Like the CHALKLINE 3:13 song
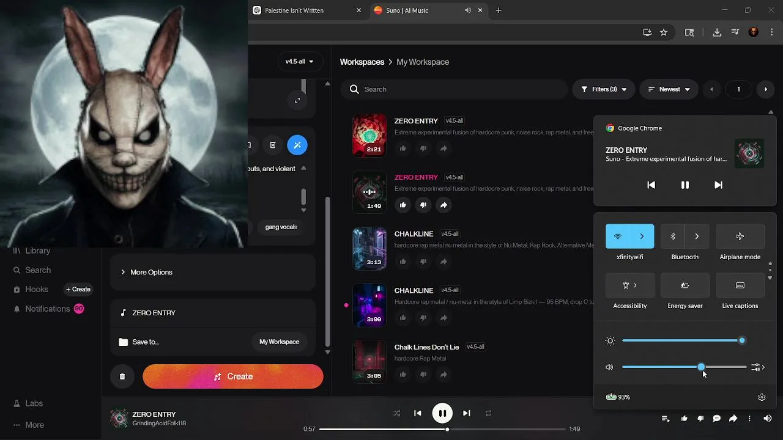The height and width of the screenshot is (440, 783). [x=403, y=262]
